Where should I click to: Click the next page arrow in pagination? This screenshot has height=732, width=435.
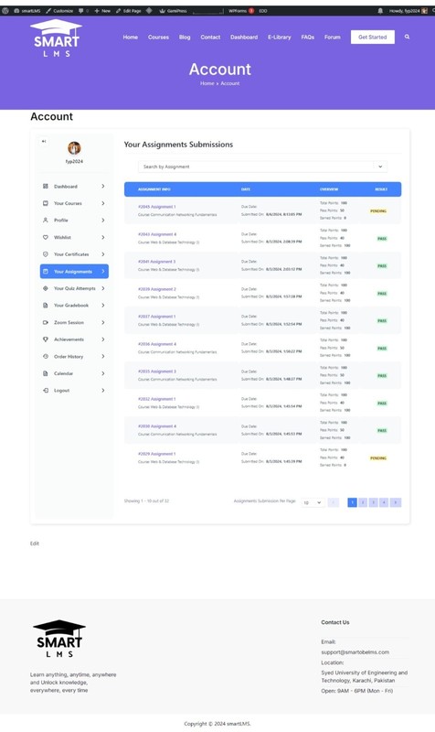[x=396, y=502]
